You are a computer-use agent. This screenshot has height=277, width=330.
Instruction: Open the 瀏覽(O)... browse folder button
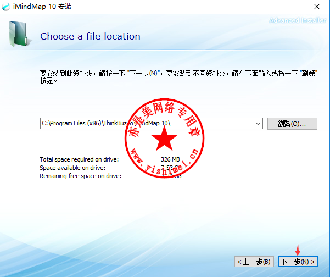[x=292, y=124]
